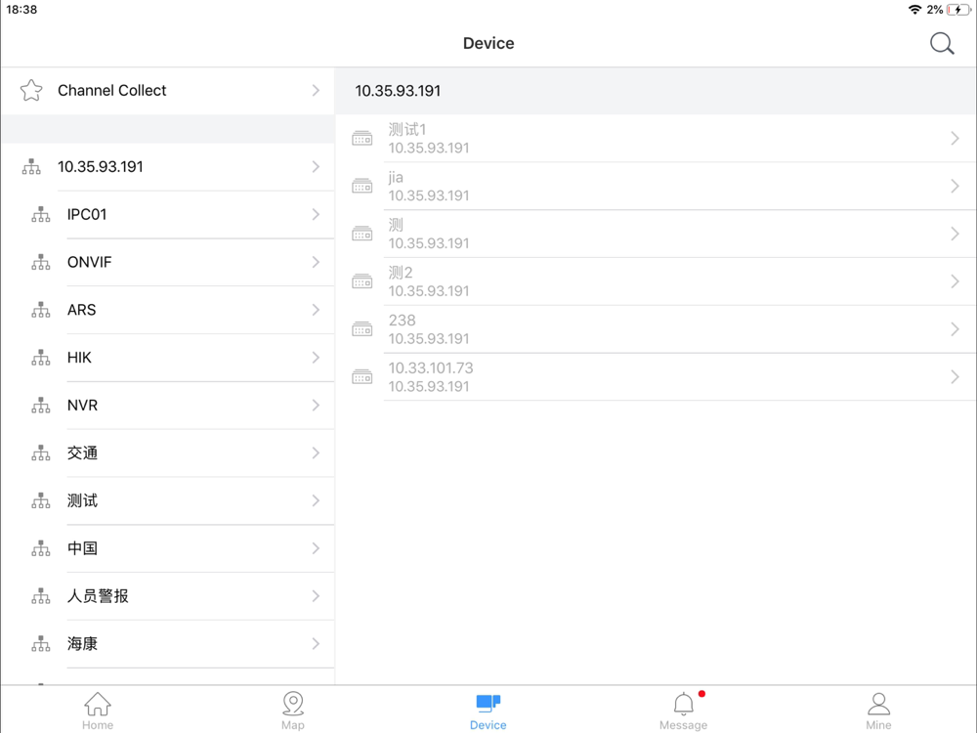Viewport: 977px width, 733px height.
Task: Switch to the Map tab
Action: (x=293, y=711)
